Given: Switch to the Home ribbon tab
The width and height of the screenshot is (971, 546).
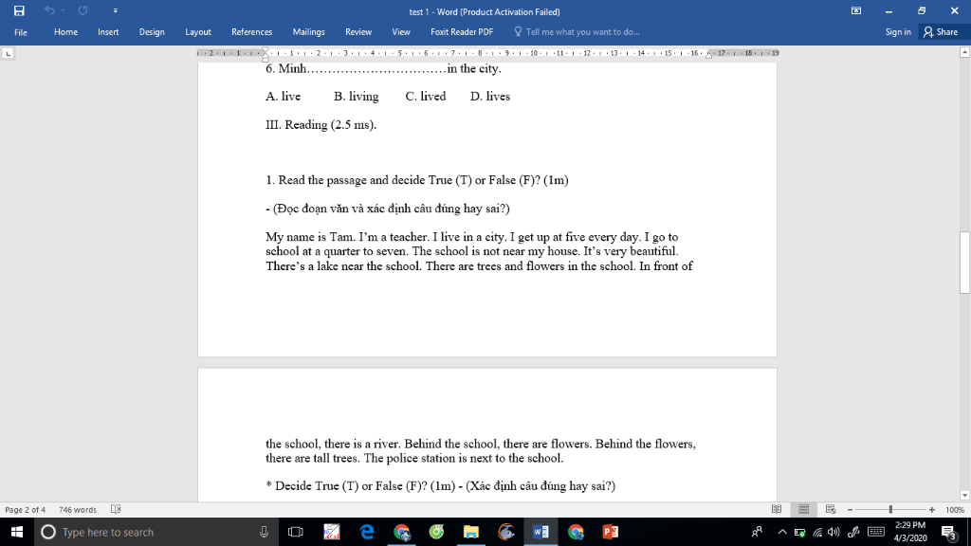Looking at the screenshot, I should click(65, 32).
